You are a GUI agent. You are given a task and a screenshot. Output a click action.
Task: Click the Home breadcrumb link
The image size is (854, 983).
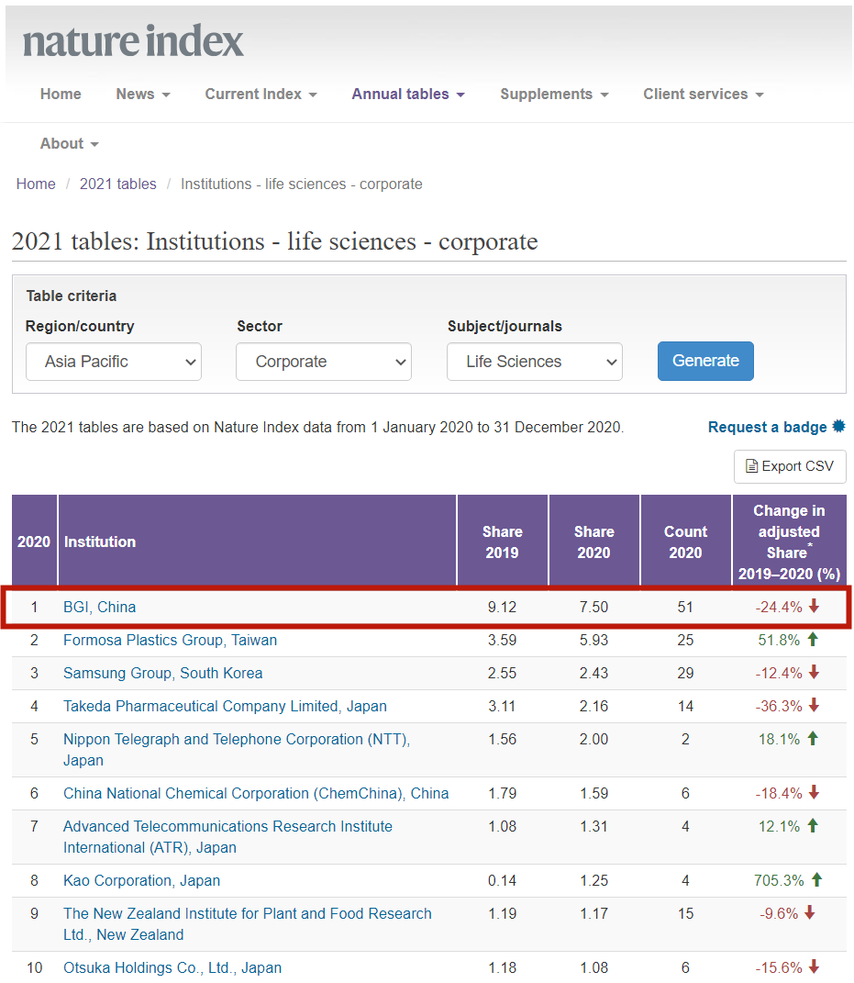(x=36, y=184)
